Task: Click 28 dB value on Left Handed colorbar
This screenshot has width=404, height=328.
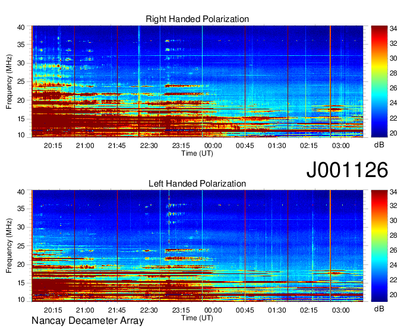Action: click(x=393, y=235)
